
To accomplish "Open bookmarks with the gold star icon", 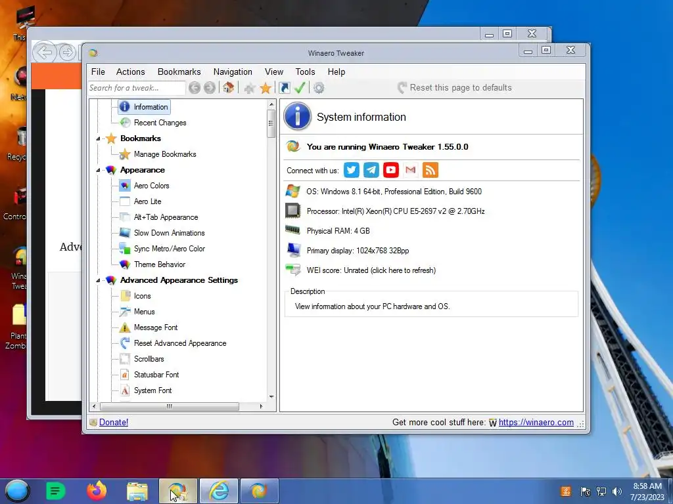I will [x=266, y=88].
